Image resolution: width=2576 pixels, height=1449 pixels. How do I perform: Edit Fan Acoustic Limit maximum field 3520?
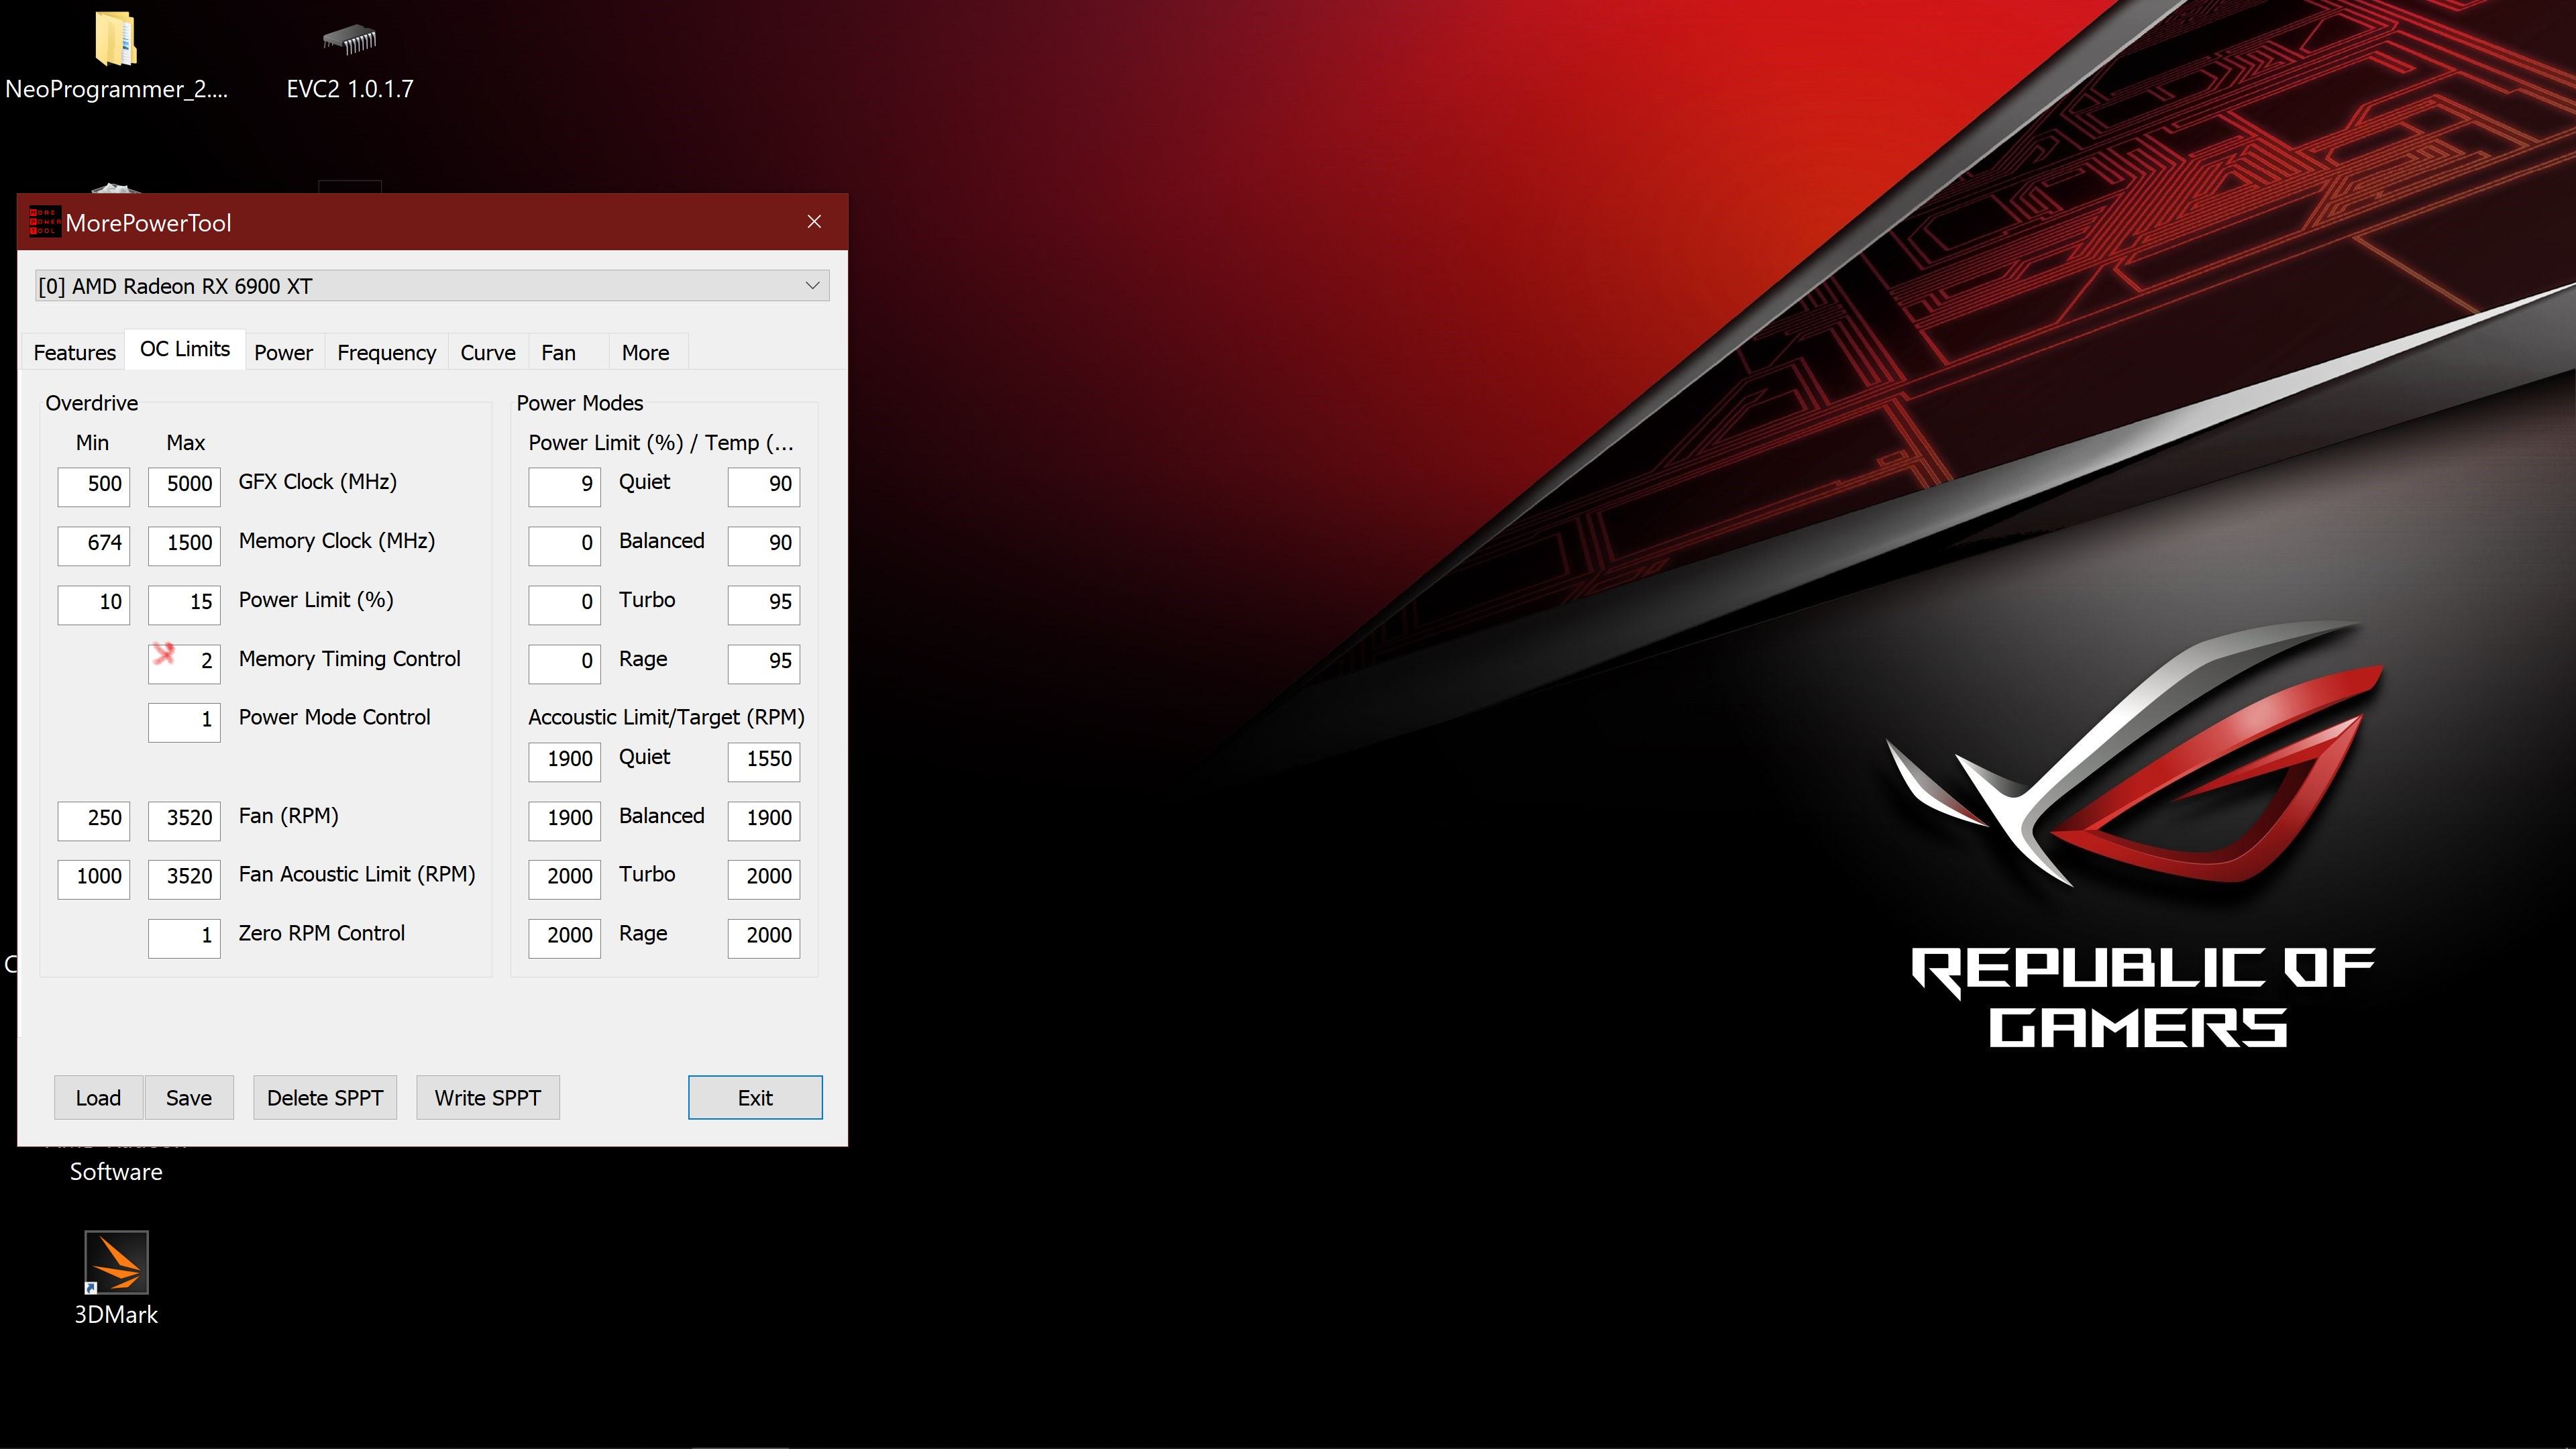pos(184,880)
